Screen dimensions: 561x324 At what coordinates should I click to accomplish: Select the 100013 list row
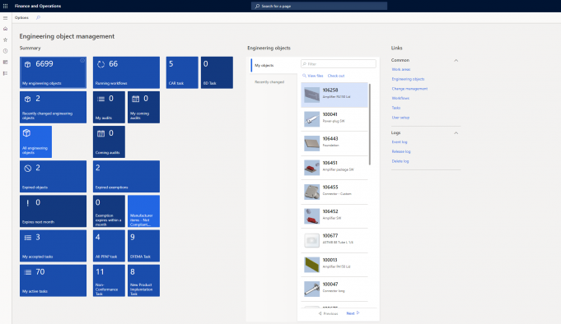[334, 265]
